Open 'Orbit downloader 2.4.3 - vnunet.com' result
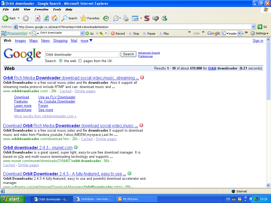The width and height of the screenshot is (271, 203). pos(38,147)
